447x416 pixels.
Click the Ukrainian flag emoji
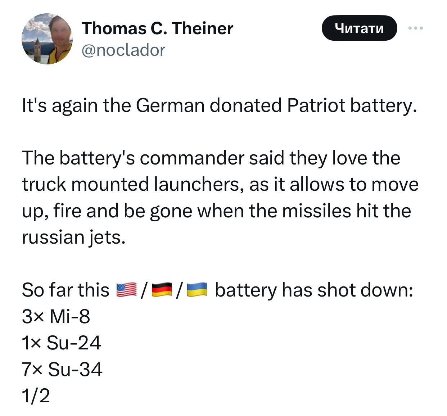point(197,290)
